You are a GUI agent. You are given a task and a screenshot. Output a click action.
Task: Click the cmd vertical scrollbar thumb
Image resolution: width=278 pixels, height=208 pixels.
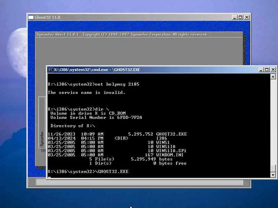273,168
